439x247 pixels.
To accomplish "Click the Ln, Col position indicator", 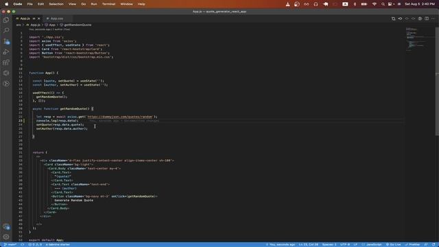I will pyautogui.click(x=308, y=244).
